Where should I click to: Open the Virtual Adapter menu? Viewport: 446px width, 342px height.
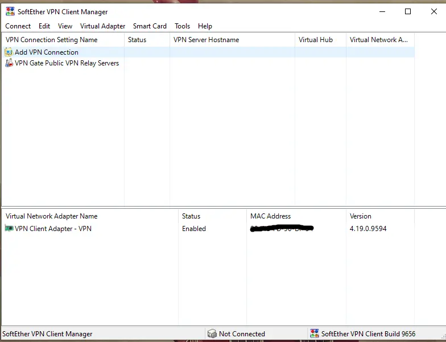point(102,26)
